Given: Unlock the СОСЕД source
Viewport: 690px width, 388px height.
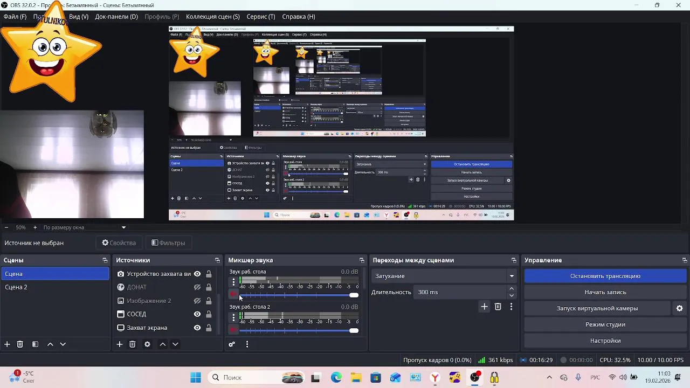Looking at the screenshot, I should [x=209, y=314].
